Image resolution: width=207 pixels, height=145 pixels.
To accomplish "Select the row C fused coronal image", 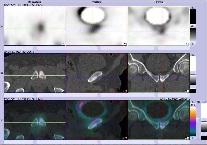I will point(159,120).
